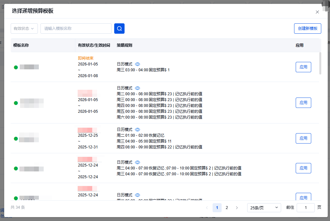Image resolution: width=330 pixels, height=221 pixels.
Task: Show calendar preview for 2025-12-25 template
Action: click(137, 130)
